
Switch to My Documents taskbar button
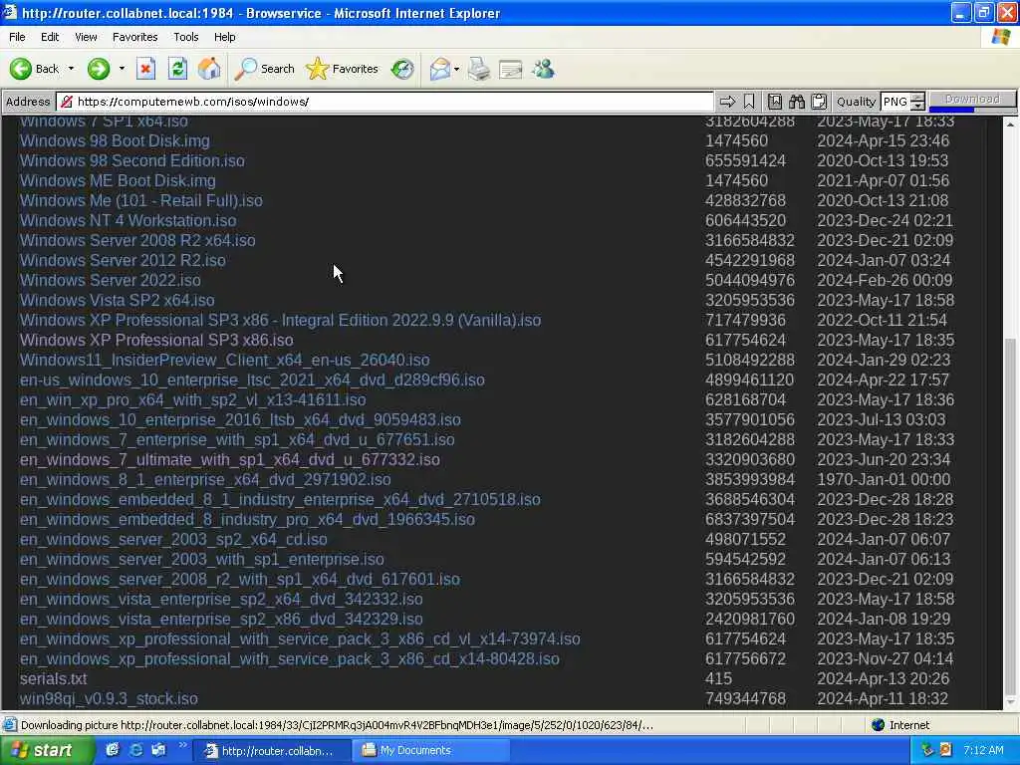click(x=430, y=751)
